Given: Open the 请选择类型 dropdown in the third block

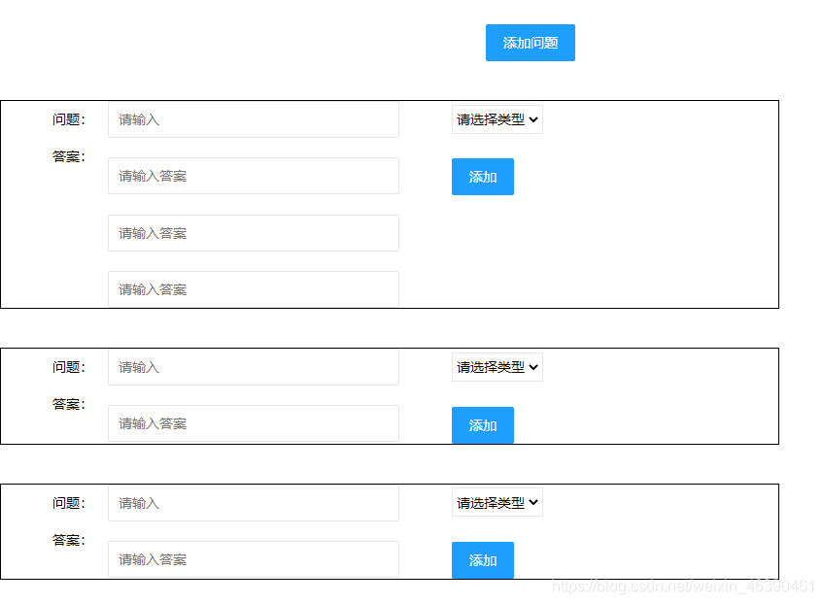Looking at the screenshot, I should tap(497, 502).
